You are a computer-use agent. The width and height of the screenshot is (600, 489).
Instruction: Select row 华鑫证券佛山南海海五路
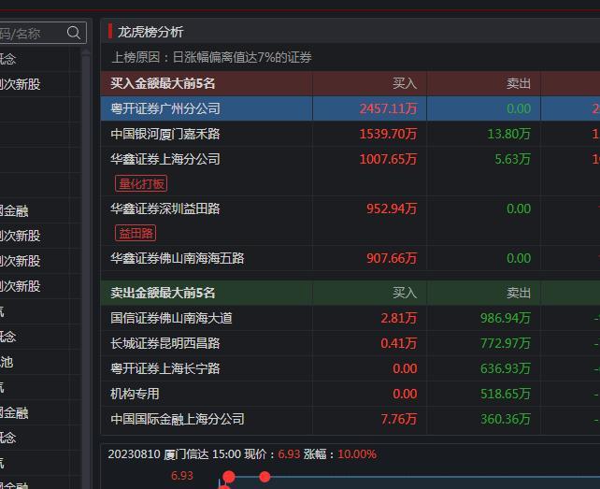tap(350, 258)
